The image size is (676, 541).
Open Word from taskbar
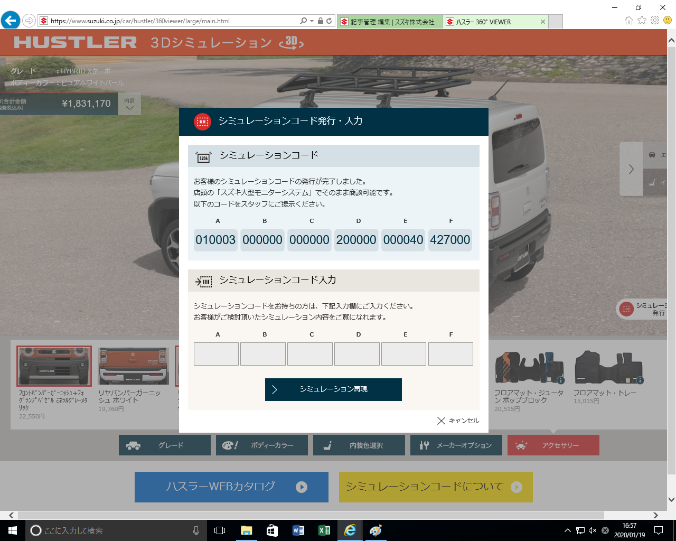click(298, 530)
